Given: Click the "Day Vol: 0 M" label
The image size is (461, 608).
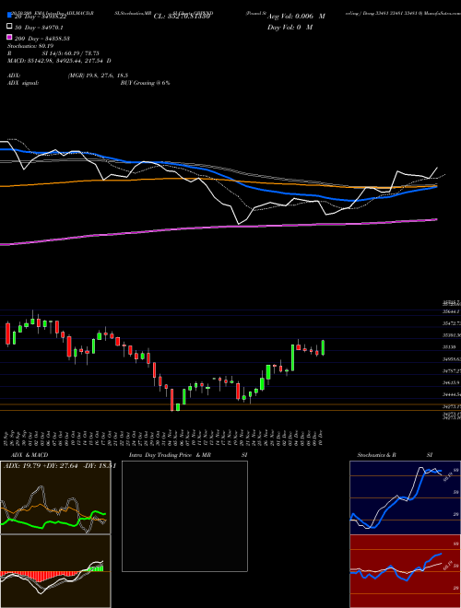Looking at the screenshot, I should point(290,27).
